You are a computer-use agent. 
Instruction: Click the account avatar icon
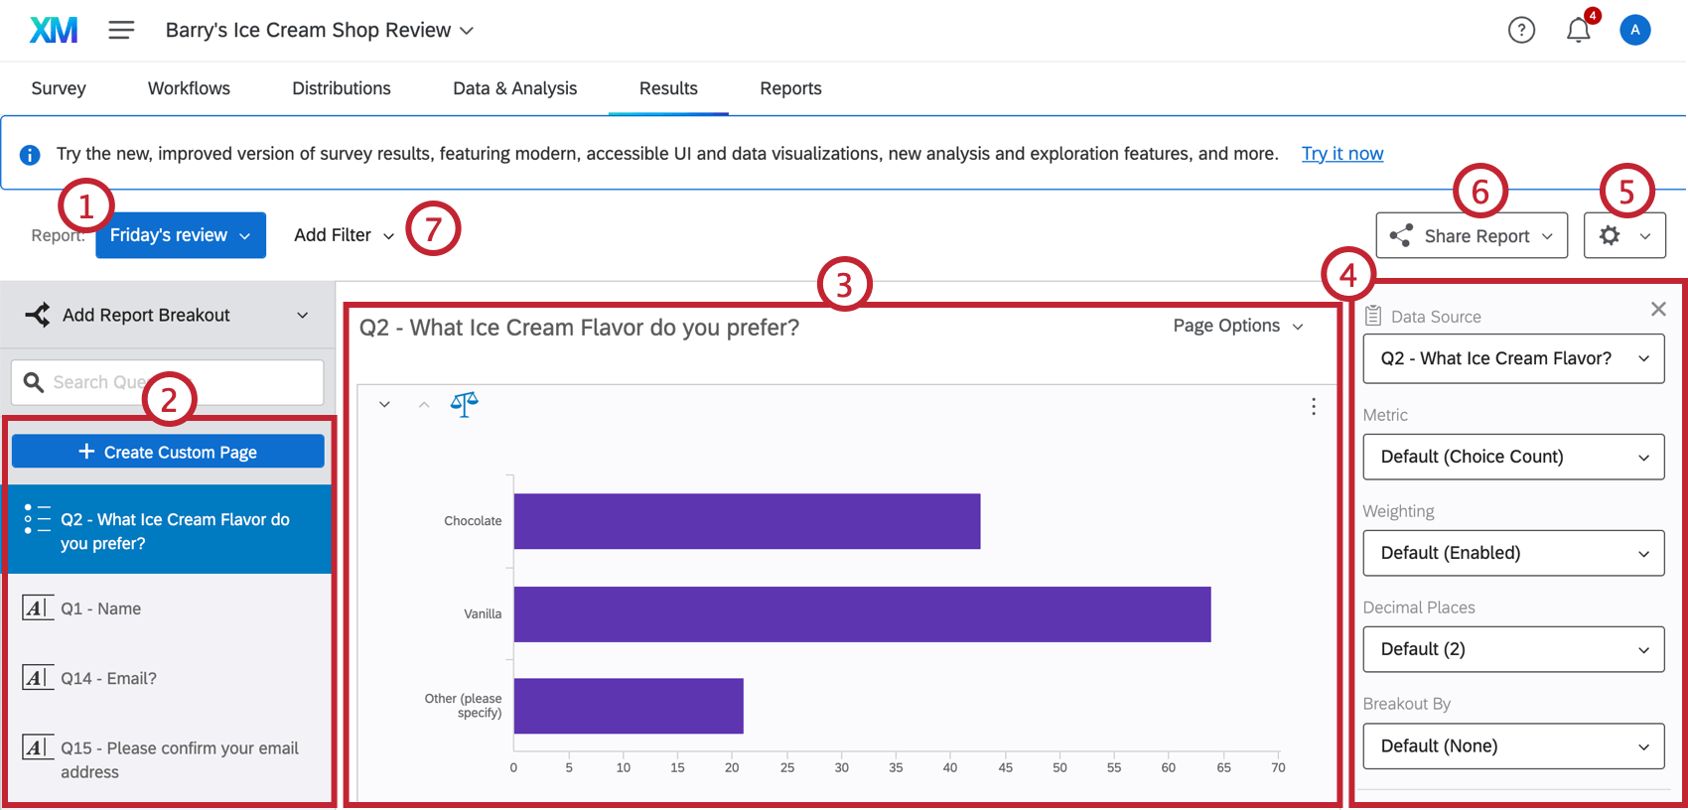(x=1634, y=31)
